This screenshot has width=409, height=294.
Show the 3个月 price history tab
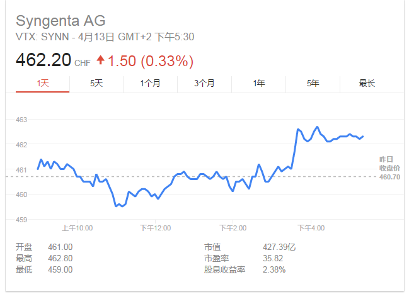point(204,84)
